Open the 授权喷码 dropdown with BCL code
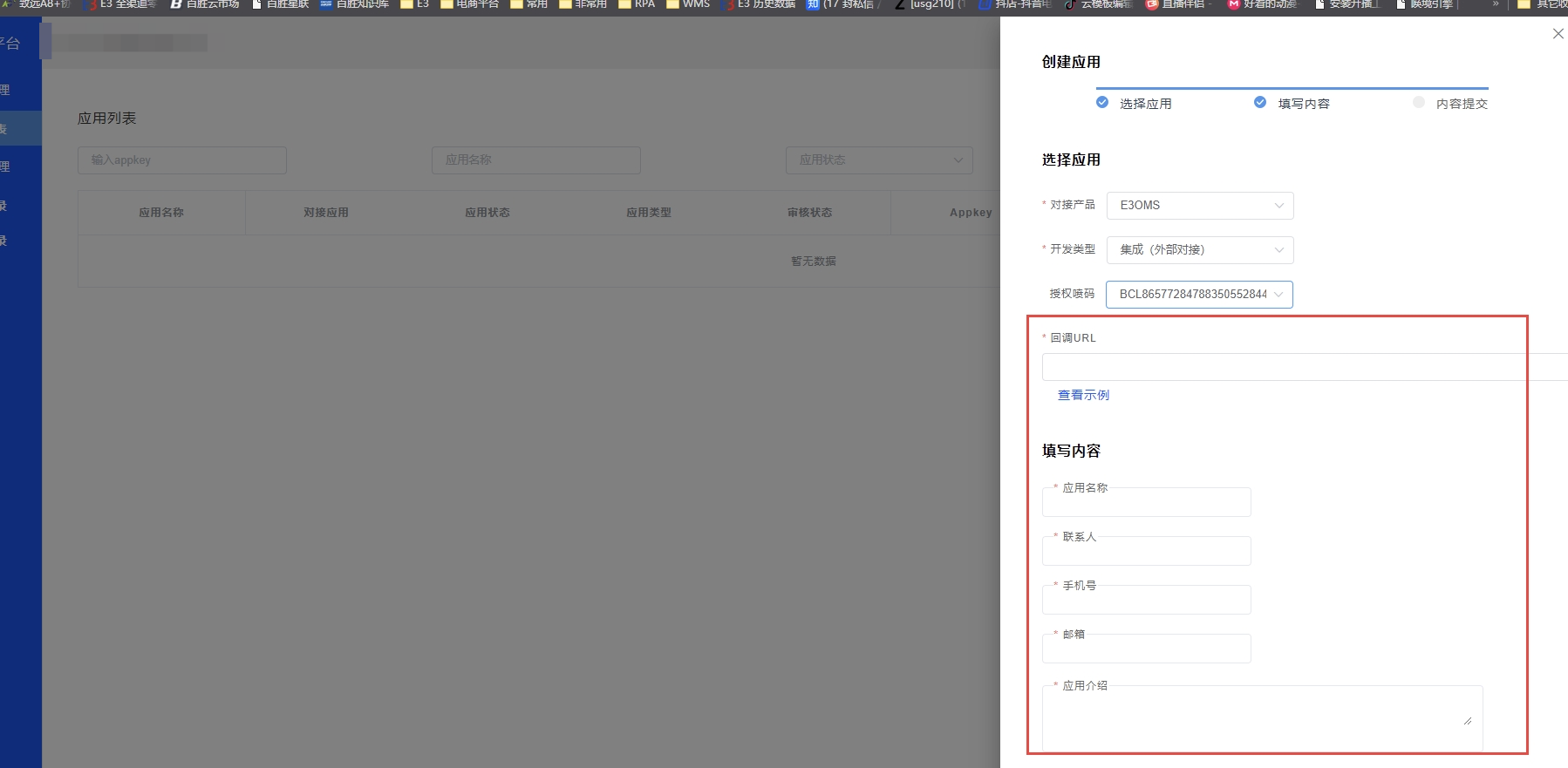This screenshot has height=768, width=1568. [1199, 295]
